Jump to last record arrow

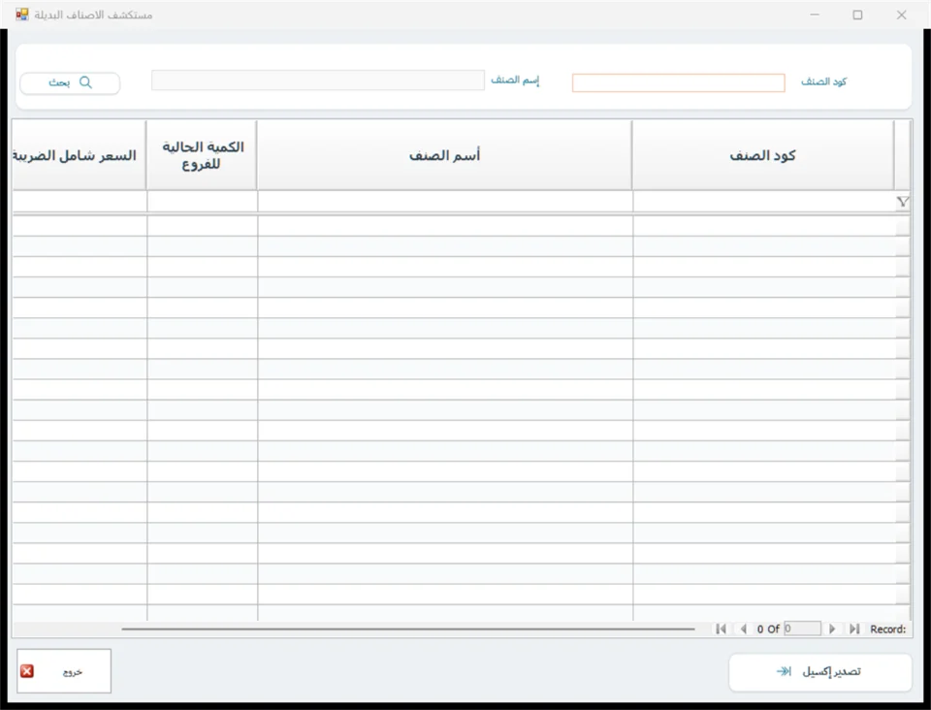854,629
